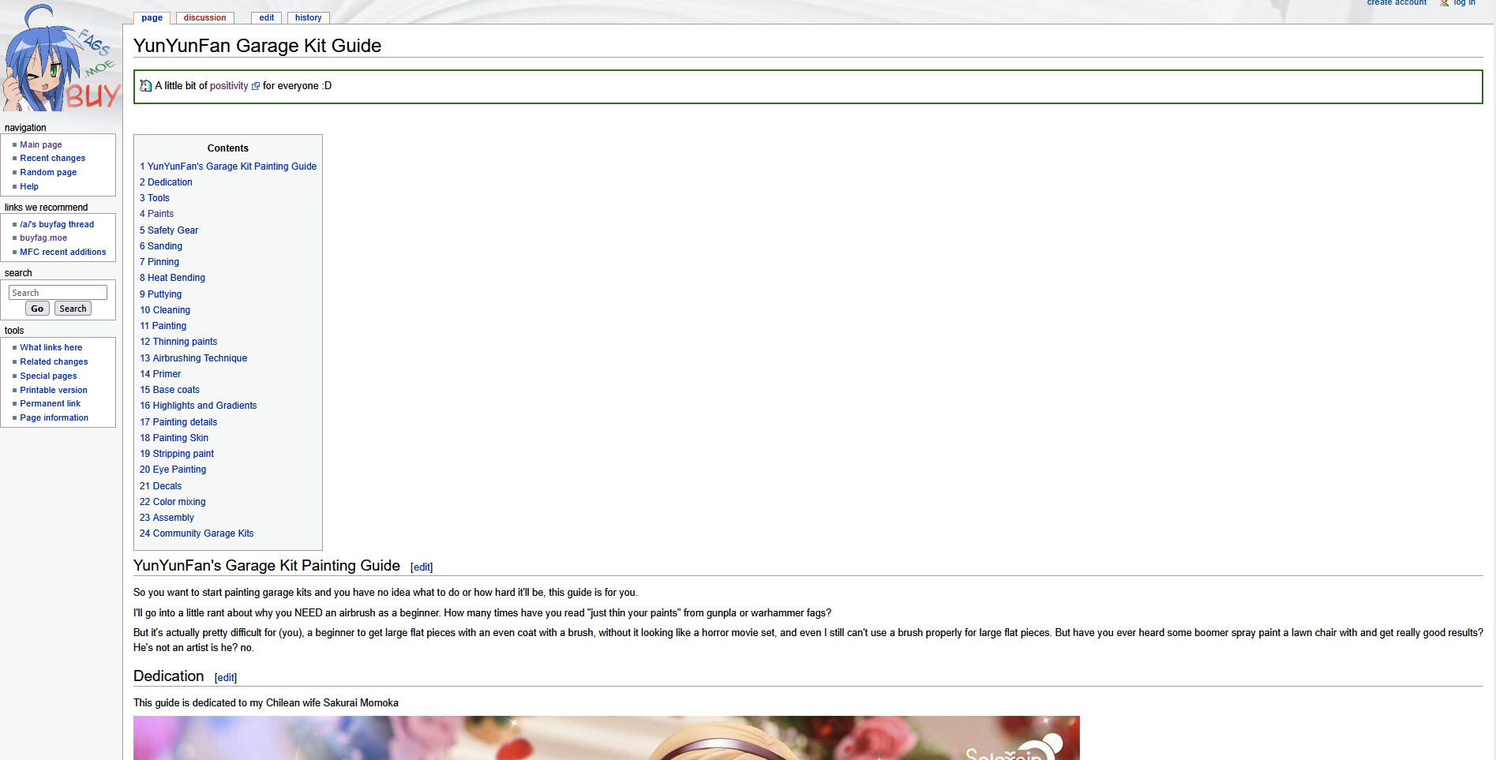
Task: Go to Main page in navigation
Action: pos(41,144)
